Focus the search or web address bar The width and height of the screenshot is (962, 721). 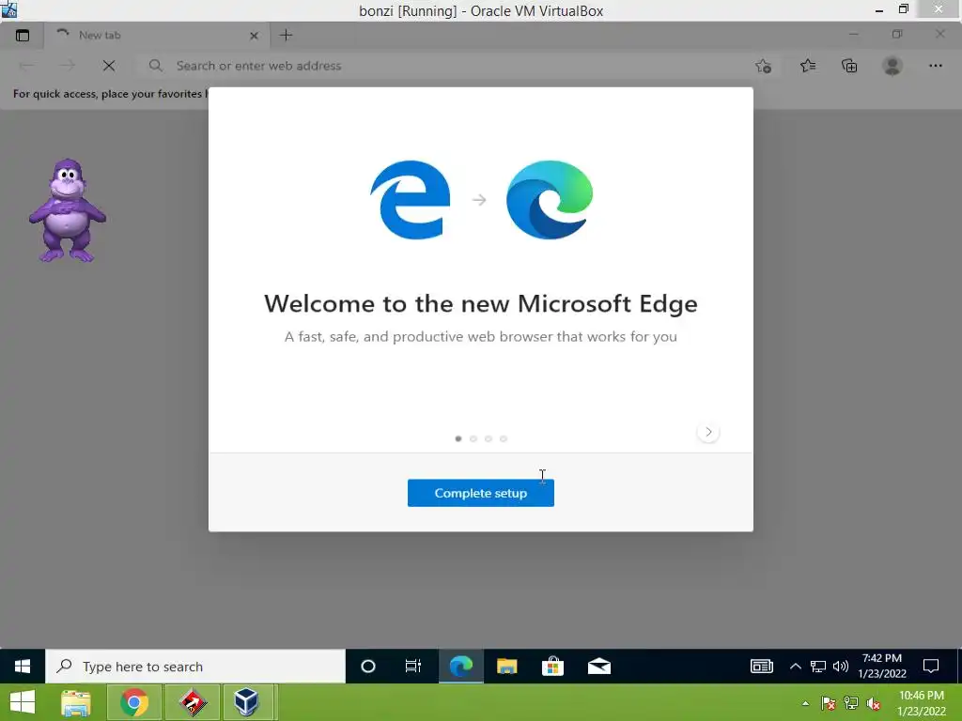tap(442, 66)
